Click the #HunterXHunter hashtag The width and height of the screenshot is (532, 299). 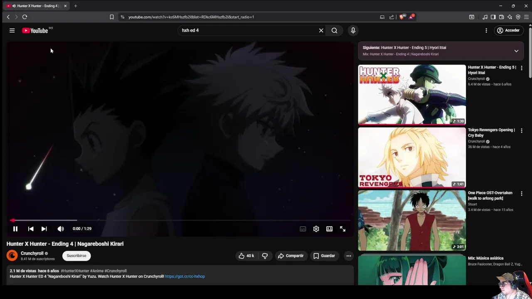pyautogui.click(x=75, y=271)
